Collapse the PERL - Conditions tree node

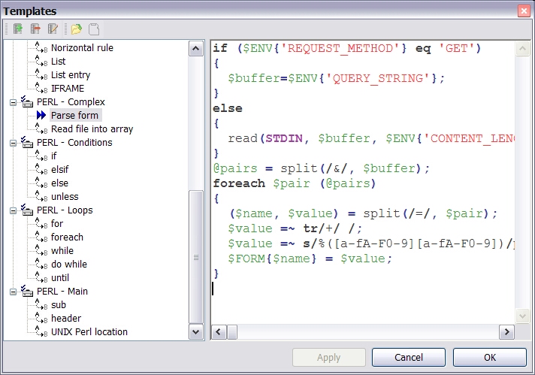click(x=13, y=143)
